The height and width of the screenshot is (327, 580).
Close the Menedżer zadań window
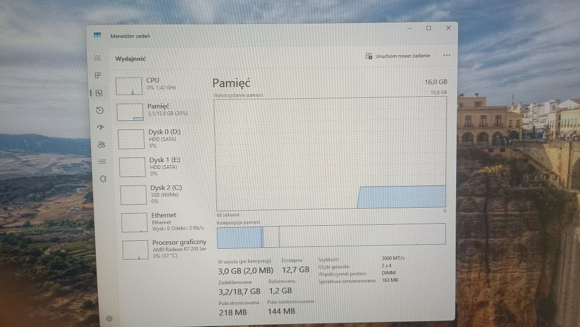[449, 28]
